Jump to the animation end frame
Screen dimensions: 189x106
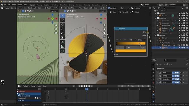[92, 86]
